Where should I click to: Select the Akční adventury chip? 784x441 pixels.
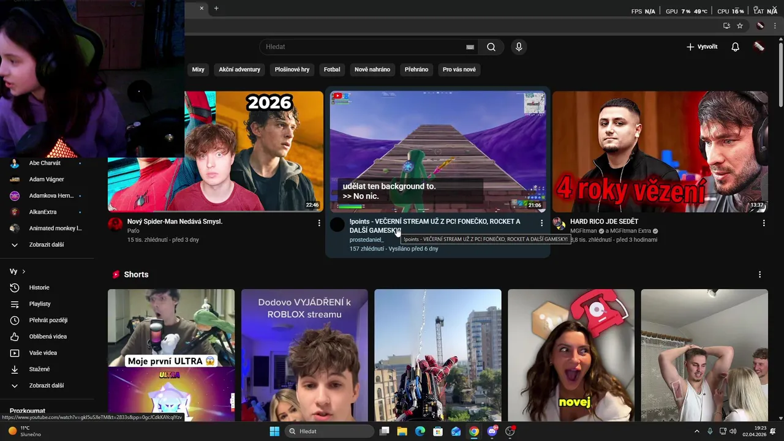click(239, 69)
